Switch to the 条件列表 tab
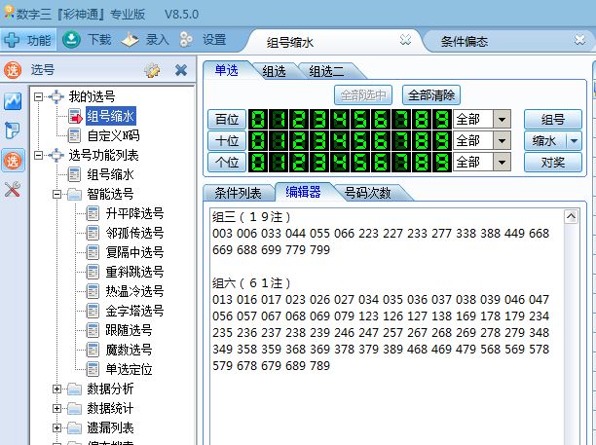 [x=238, y=192]
